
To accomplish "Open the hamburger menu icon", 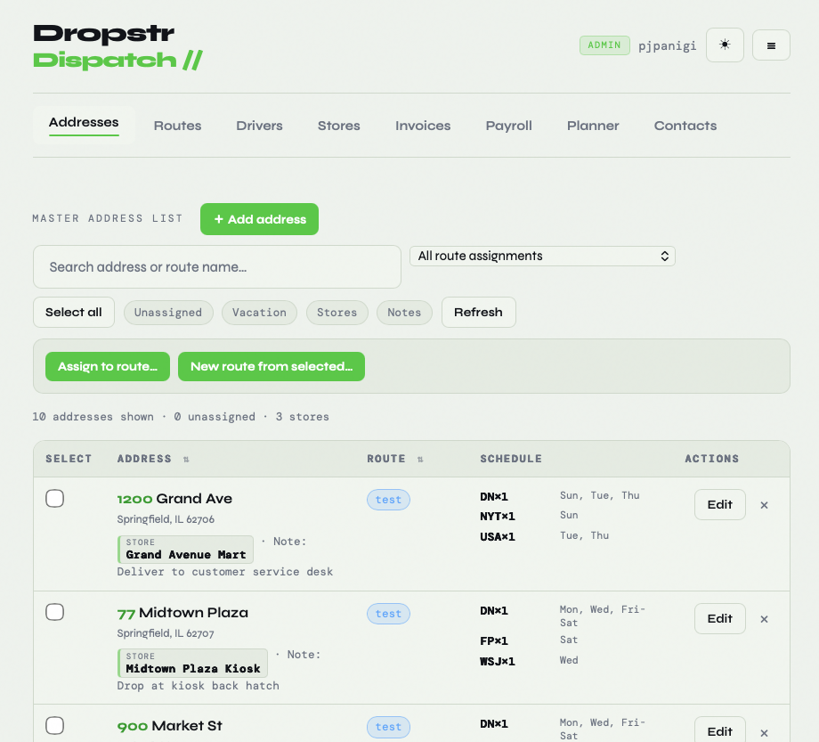I will 771,45.
